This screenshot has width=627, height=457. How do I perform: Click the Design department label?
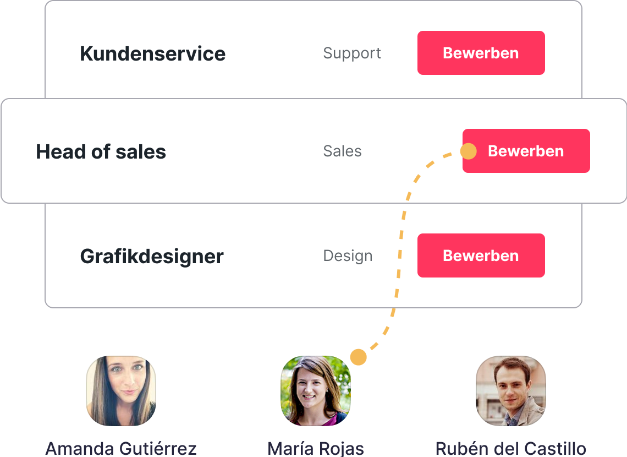click(x=348, y=255)
